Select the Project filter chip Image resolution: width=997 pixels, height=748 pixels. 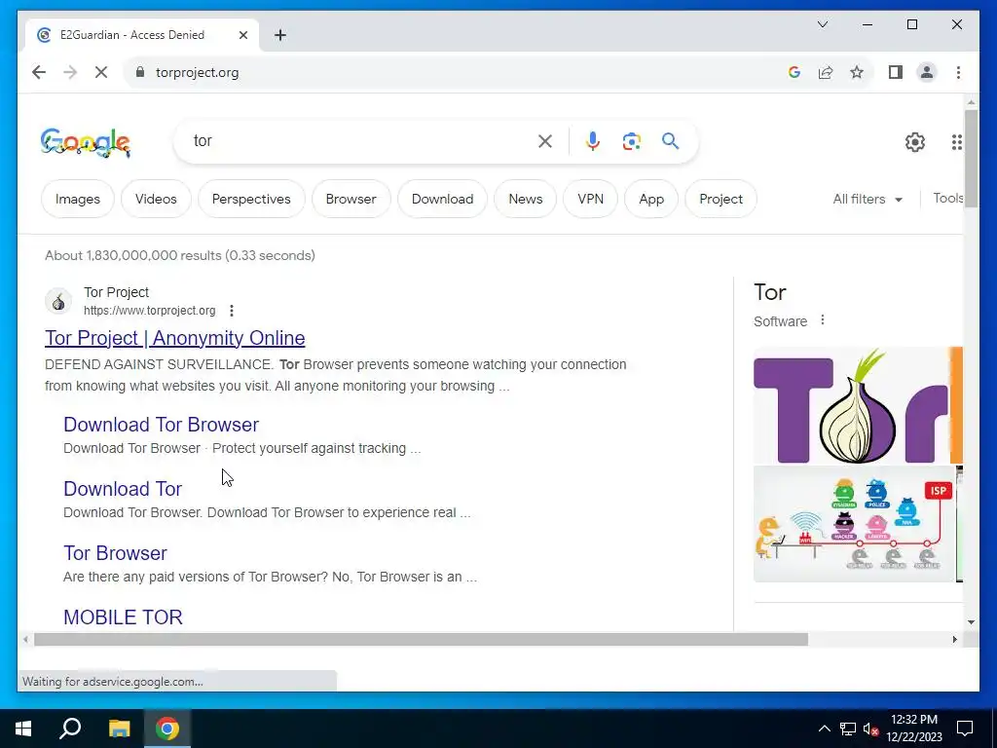(721, 199)
